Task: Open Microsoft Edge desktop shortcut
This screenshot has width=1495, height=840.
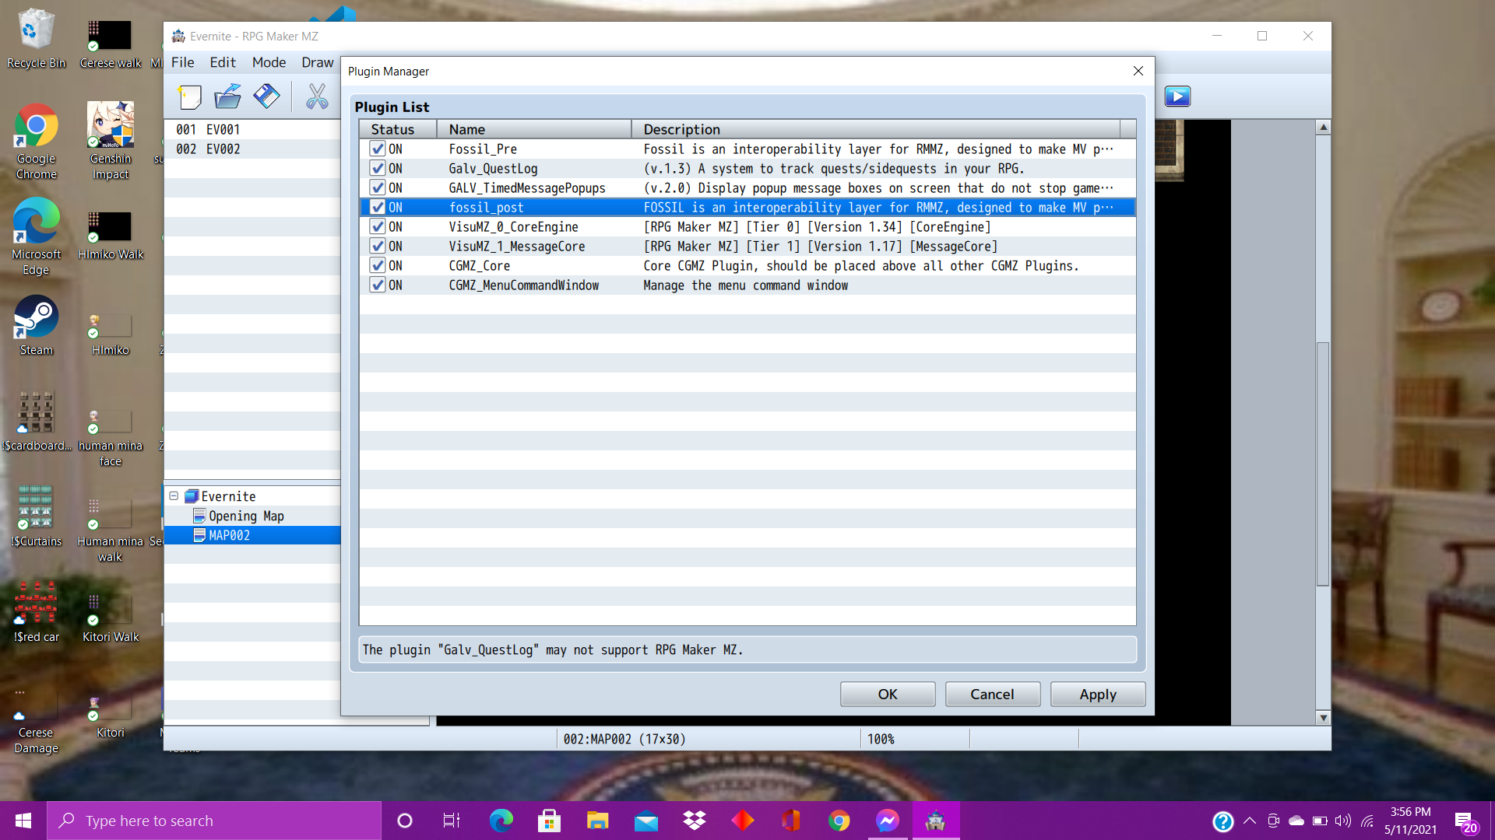Action: tap(36, 237)
